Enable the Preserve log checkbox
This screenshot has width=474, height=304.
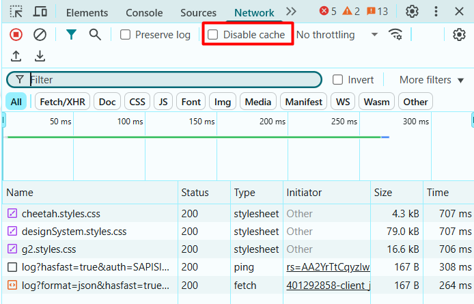[125, 35]
